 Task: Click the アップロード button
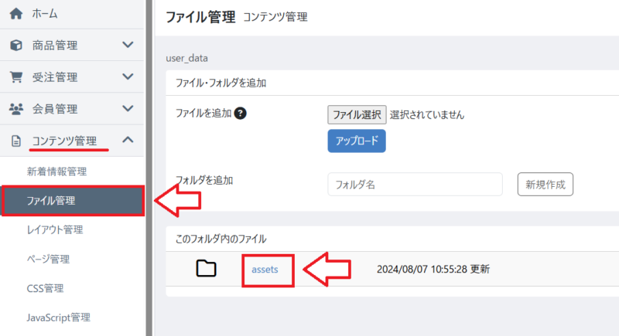point(357,141)
